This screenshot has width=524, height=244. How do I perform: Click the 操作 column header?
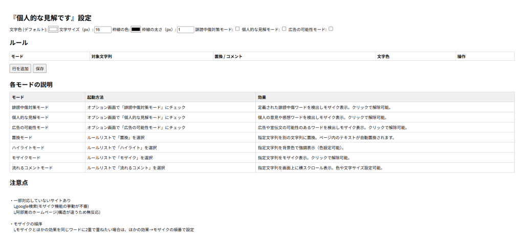pos(485,56)
